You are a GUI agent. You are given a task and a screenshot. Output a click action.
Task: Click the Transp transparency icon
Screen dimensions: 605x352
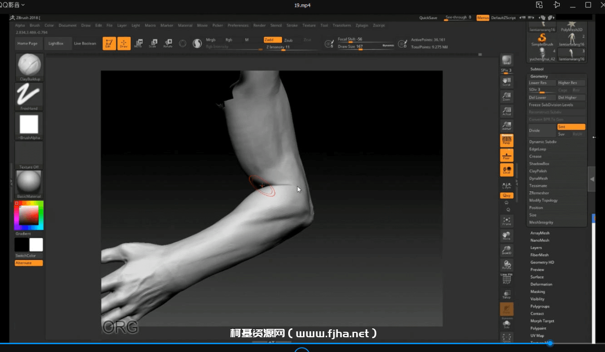tap(507, 294)
